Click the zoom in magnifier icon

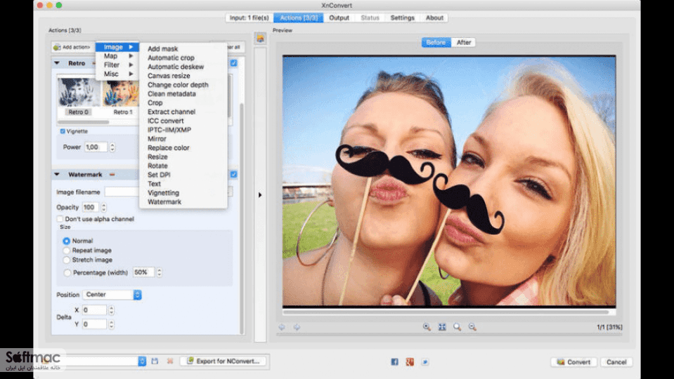click(x=427, y=327)
